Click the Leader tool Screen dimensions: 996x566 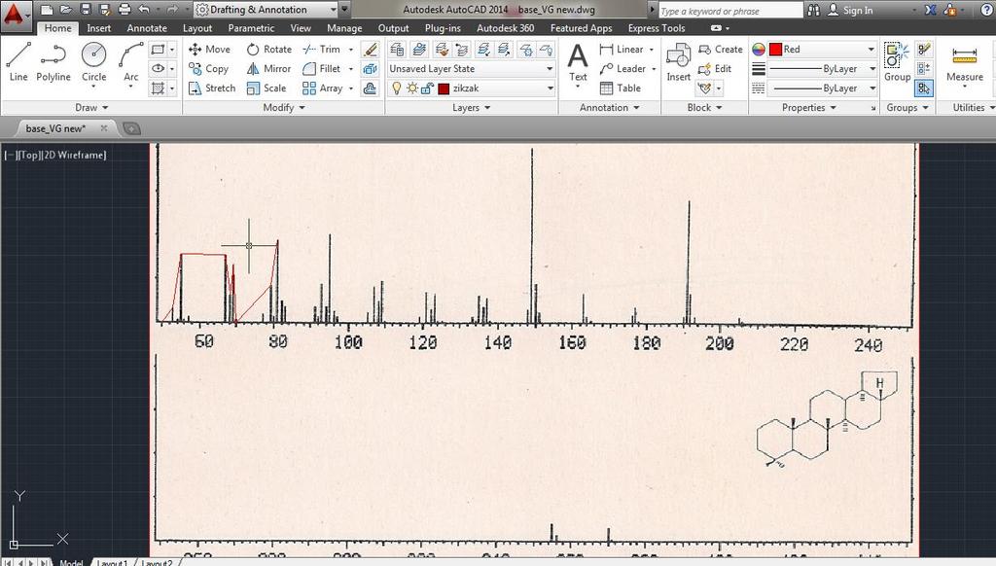[x=622, y=69]
